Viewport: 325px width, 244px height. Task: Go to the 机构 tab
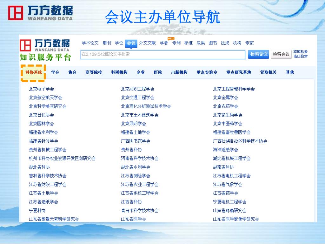tap(237, 43)
